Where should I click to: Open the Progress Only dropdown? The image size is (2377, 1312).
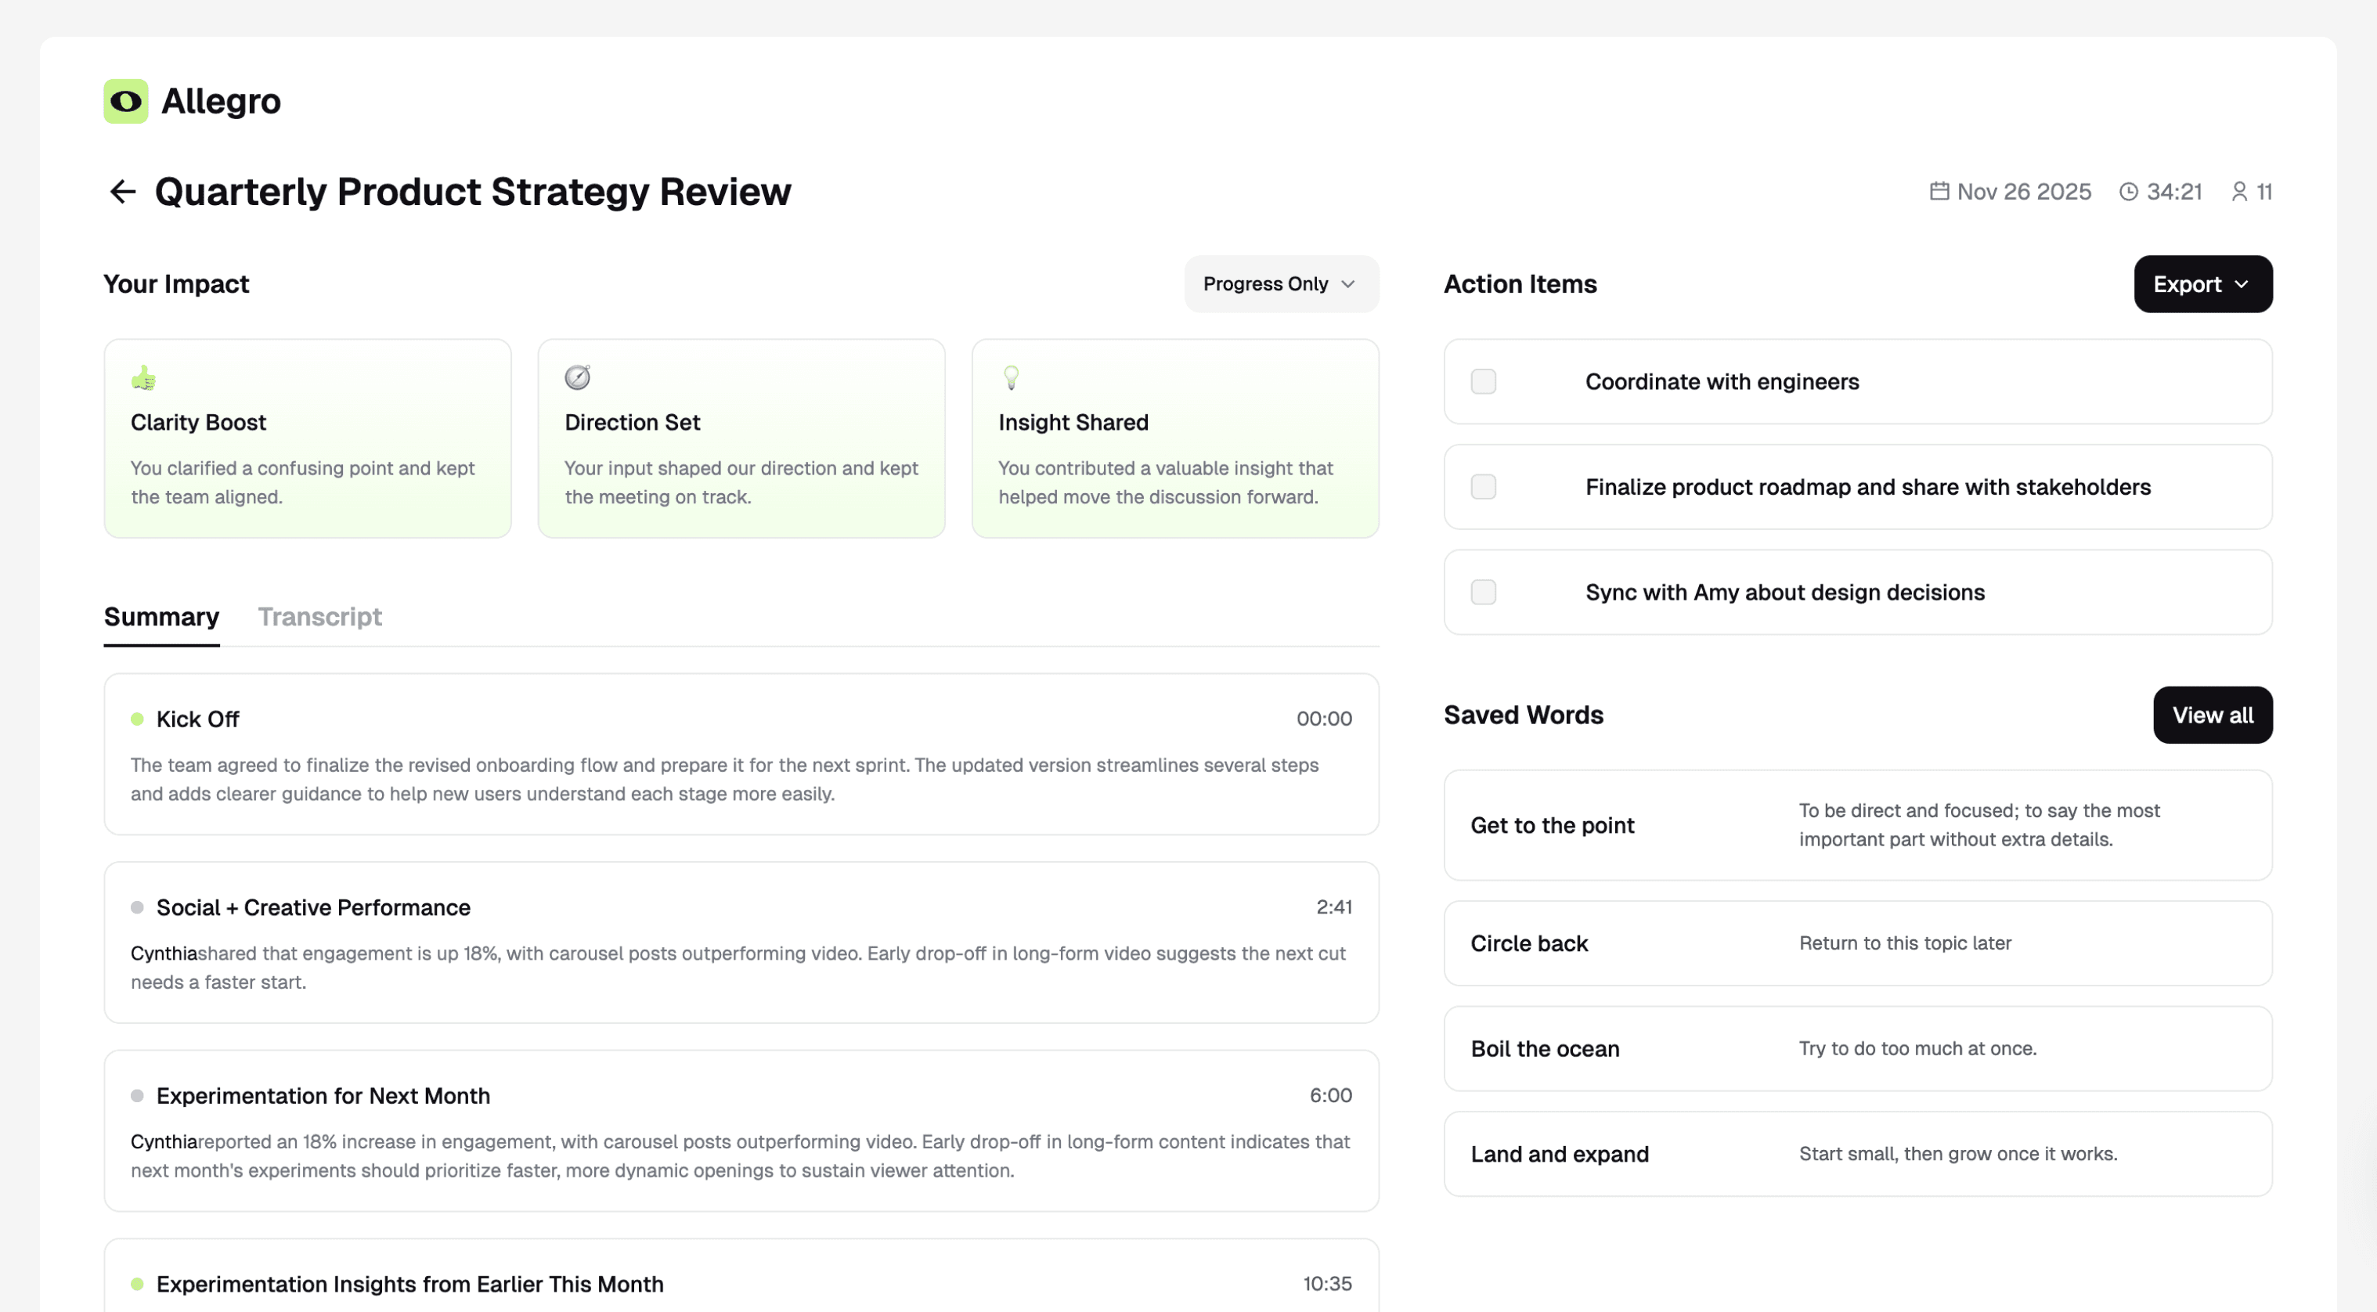coord(1281,284)
